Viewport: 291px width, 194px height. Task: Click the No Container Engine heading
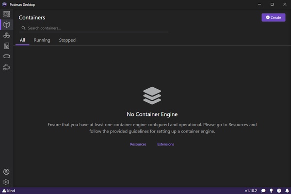(x=152, y=114)
